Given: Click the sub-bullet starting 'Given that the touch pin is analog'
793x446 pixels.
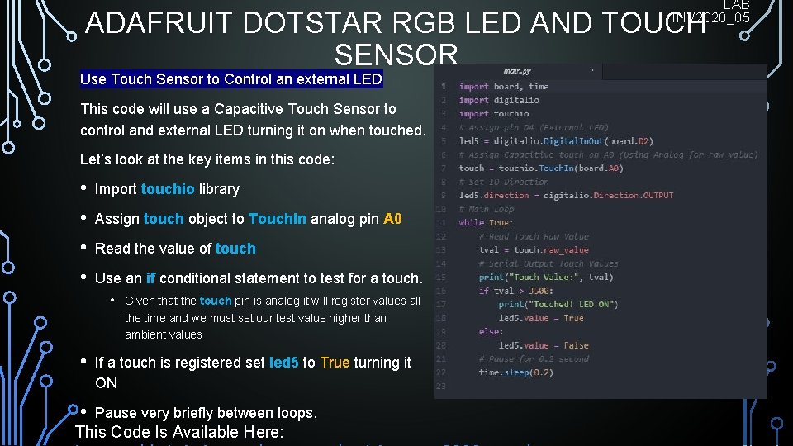Looking at the screenshot, I should [273, 317].
